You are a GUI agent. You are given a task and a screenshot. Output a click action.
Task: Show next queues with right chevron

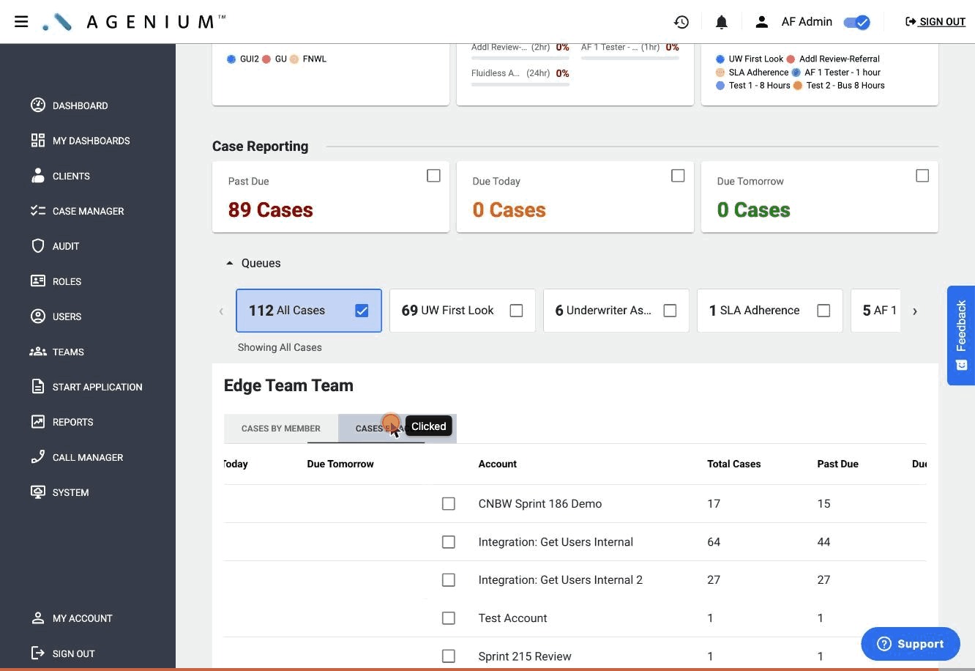coord(914,311)
